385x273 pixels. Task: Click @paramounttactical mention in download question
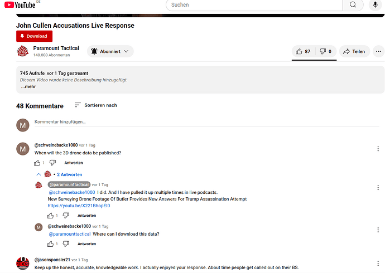point(70,234)
